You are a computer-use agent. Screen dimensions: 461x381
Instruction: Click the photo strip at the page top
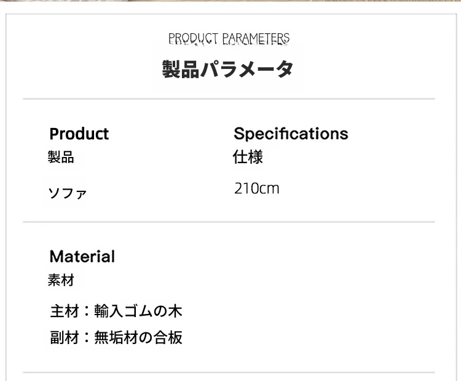pos(230,2)
